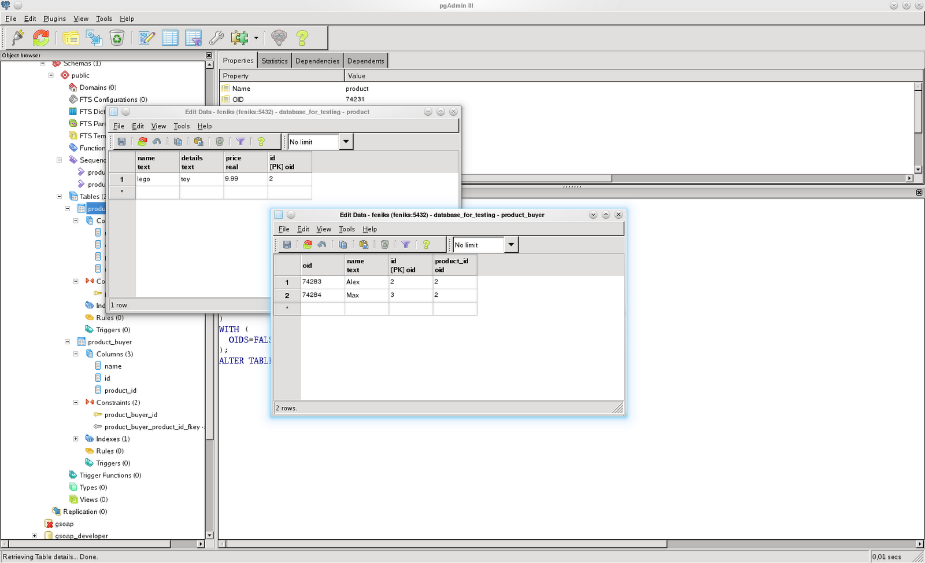Select the gsoap database node

pyautogui.click(x=64, y=524)
